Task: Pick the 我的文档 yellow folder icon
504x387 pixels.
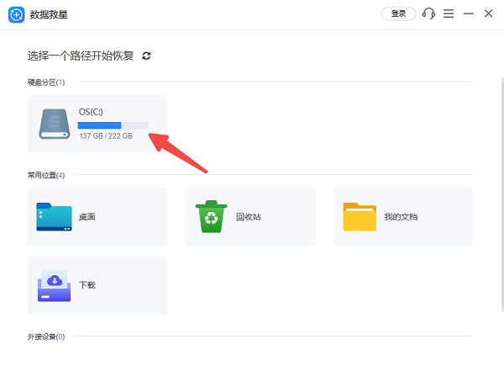Action: [x=360, y=216]
